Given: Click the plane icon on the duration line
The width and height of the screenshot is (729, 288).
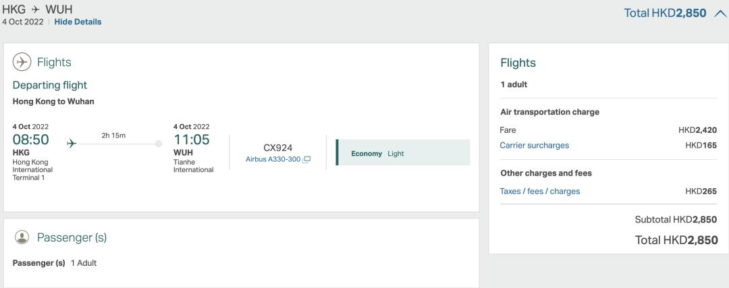Looking at the screenshot, I should click(72, 143).
